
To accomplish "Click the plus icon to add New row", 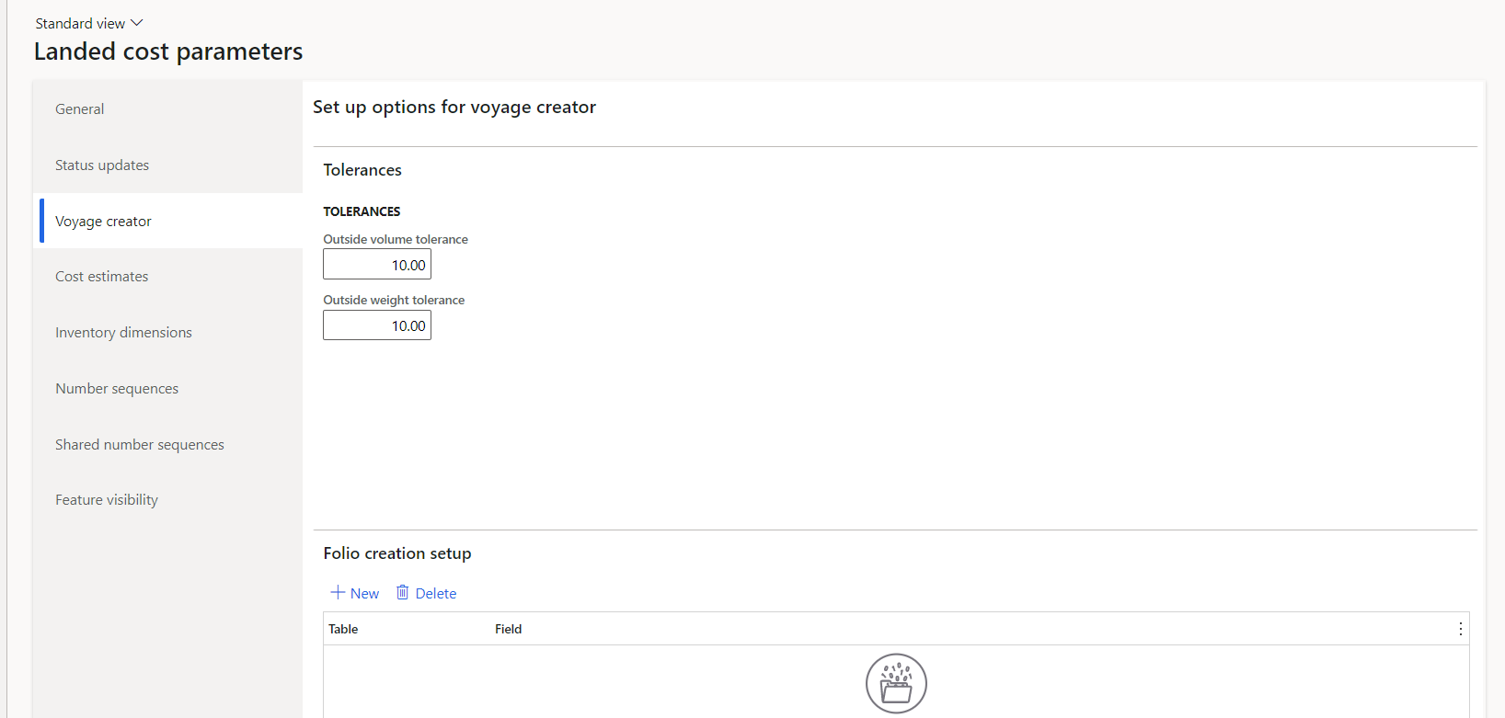I will pos(338,593).
